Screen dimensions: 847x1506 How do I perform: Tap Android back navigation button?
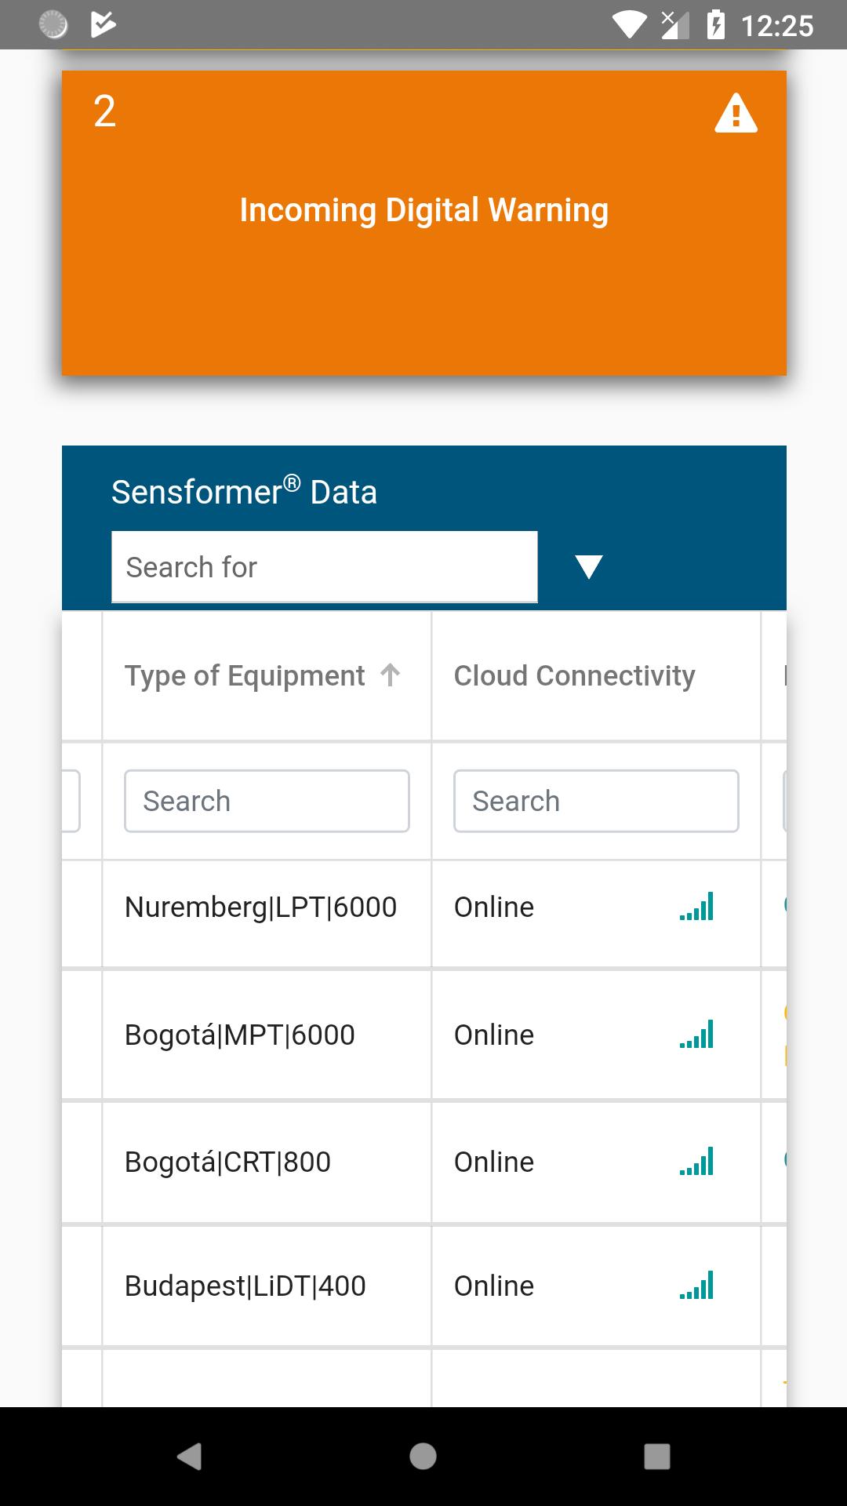tap(190, 1457)
